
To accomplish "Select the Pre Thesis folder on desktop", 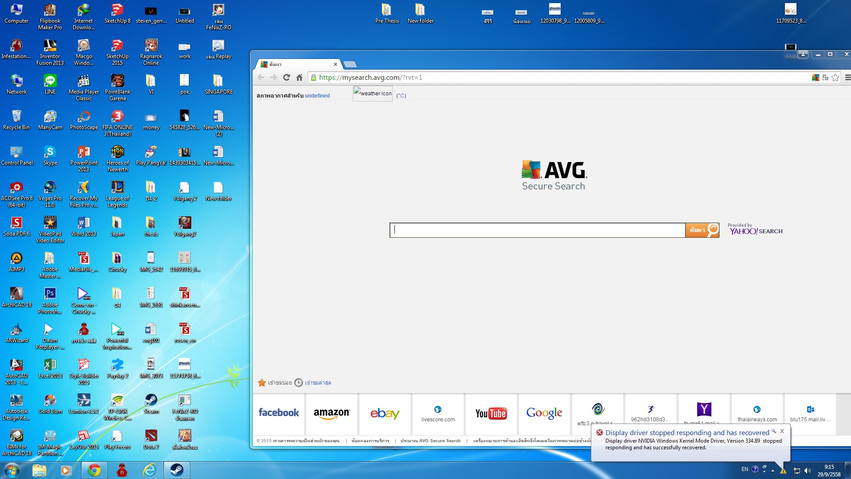I will coord(387,13).
